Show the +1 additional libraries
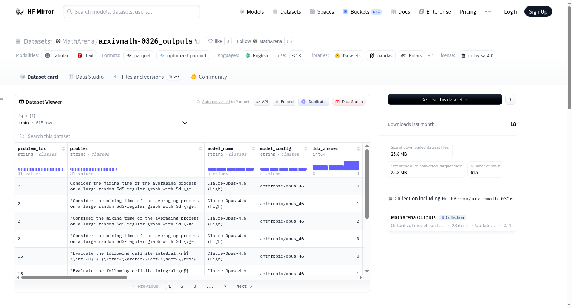The width and height of the screenshot is (572, 308). pyautogui.click(x=431, y=55)
